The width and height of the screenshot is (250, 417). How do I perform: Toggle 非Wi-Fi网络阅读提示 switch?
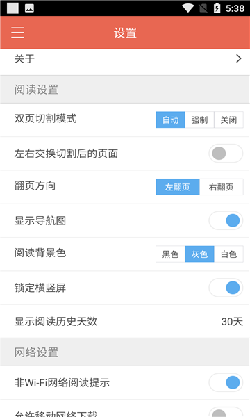click(x=226, y=382)
